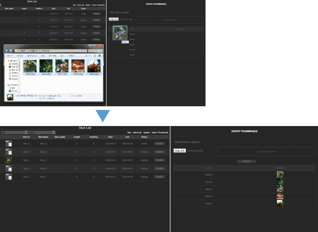Click the blue back arrow in Explorer window
This screenshot has width=318, height=232.
point(7,51)
